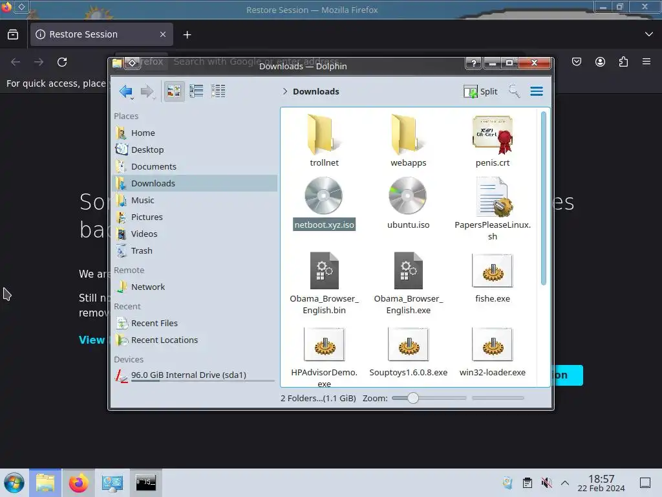The height and width of the screenshot is (497, 662).
Task: Open Dolphin hamburger menu
Action: pyautogui.click(x=537, y=91)
